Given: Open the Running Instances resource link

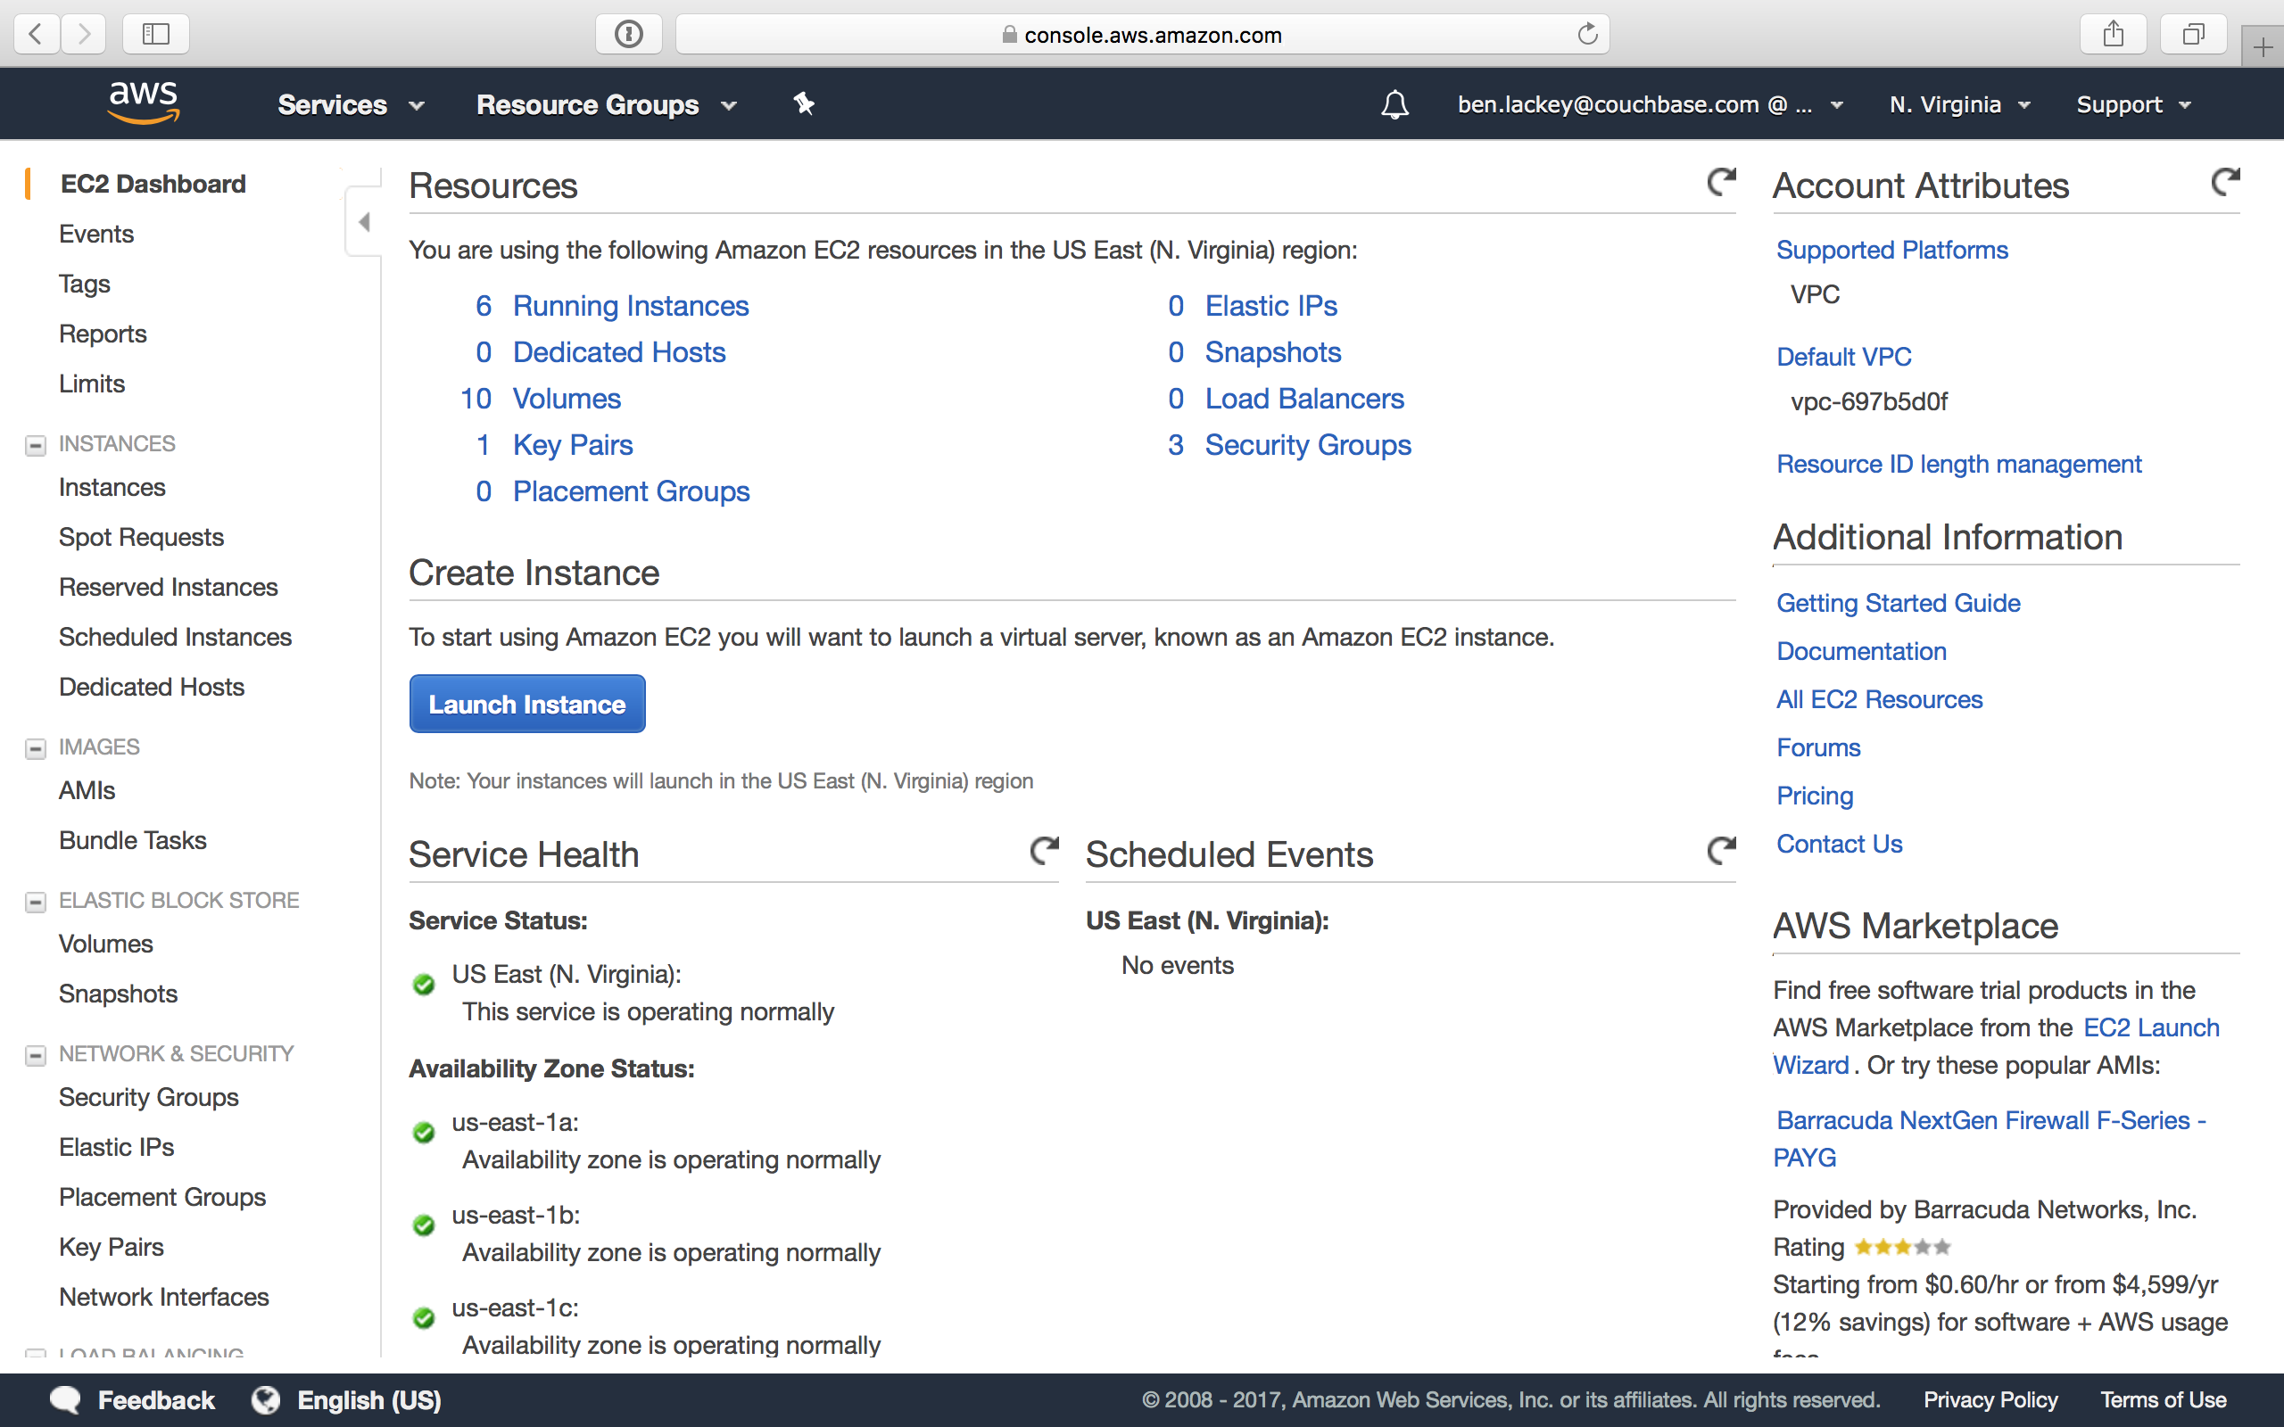Looking at the screenshot, I should coord(631,306).
